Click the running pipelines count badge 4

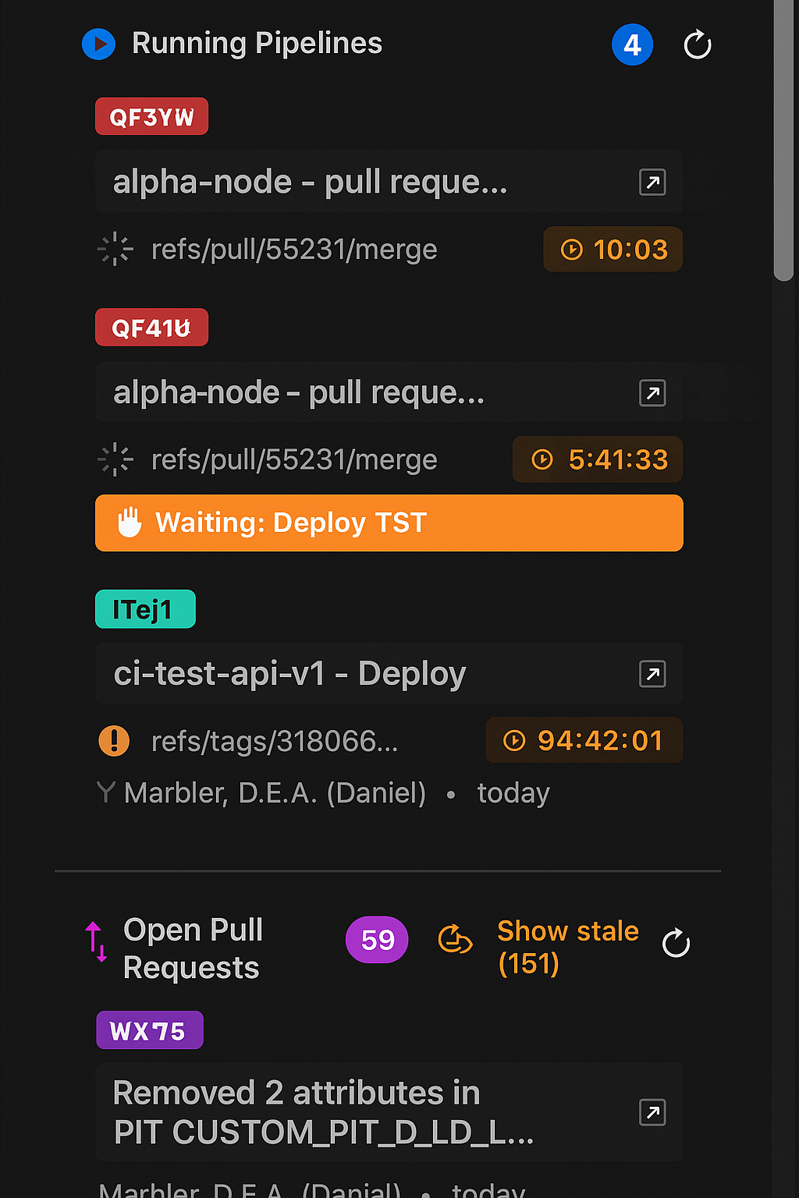pos(632,45)
